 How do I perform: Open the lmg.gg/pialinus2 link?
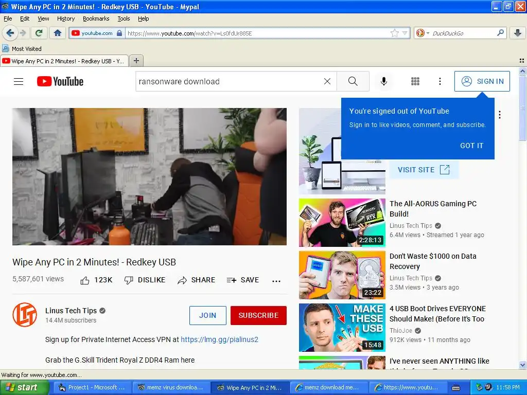point(219,339)
